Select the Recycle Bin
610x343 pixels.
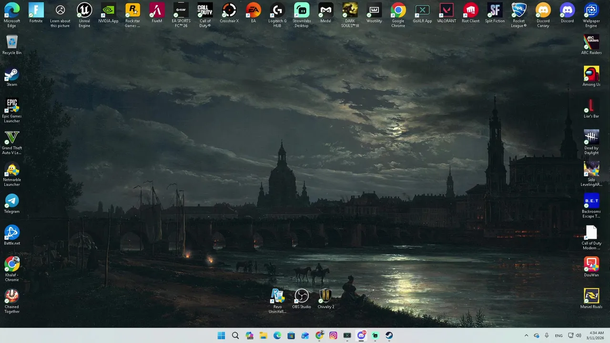click(x=12, y=45)
